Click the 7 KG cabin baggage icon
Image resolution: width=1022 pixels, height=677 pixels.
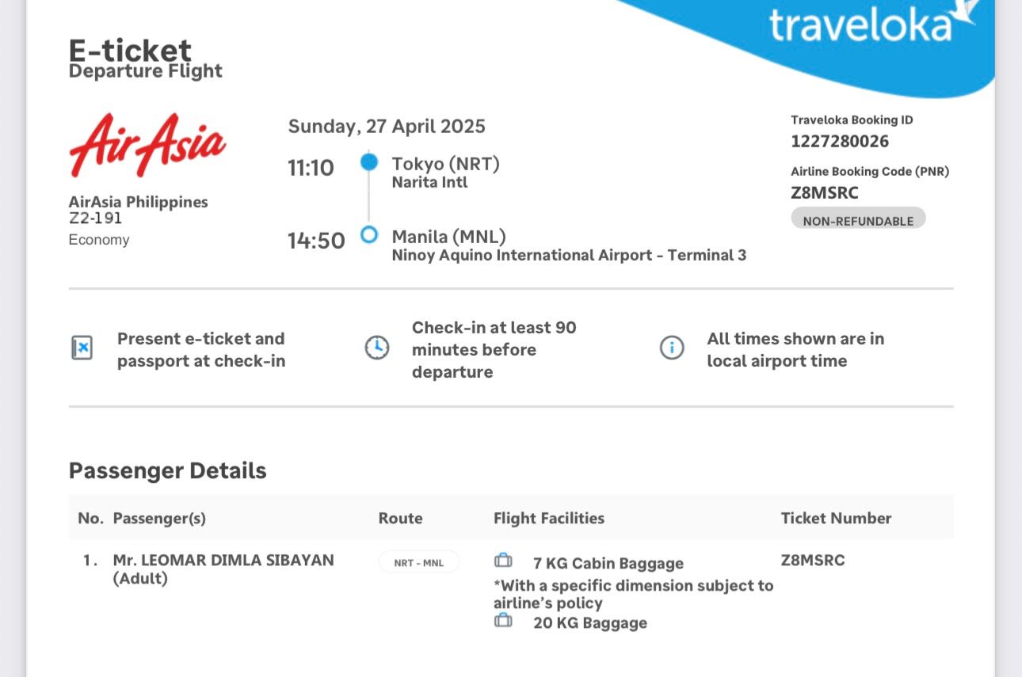pyautogui.click(x=503, y=561)
